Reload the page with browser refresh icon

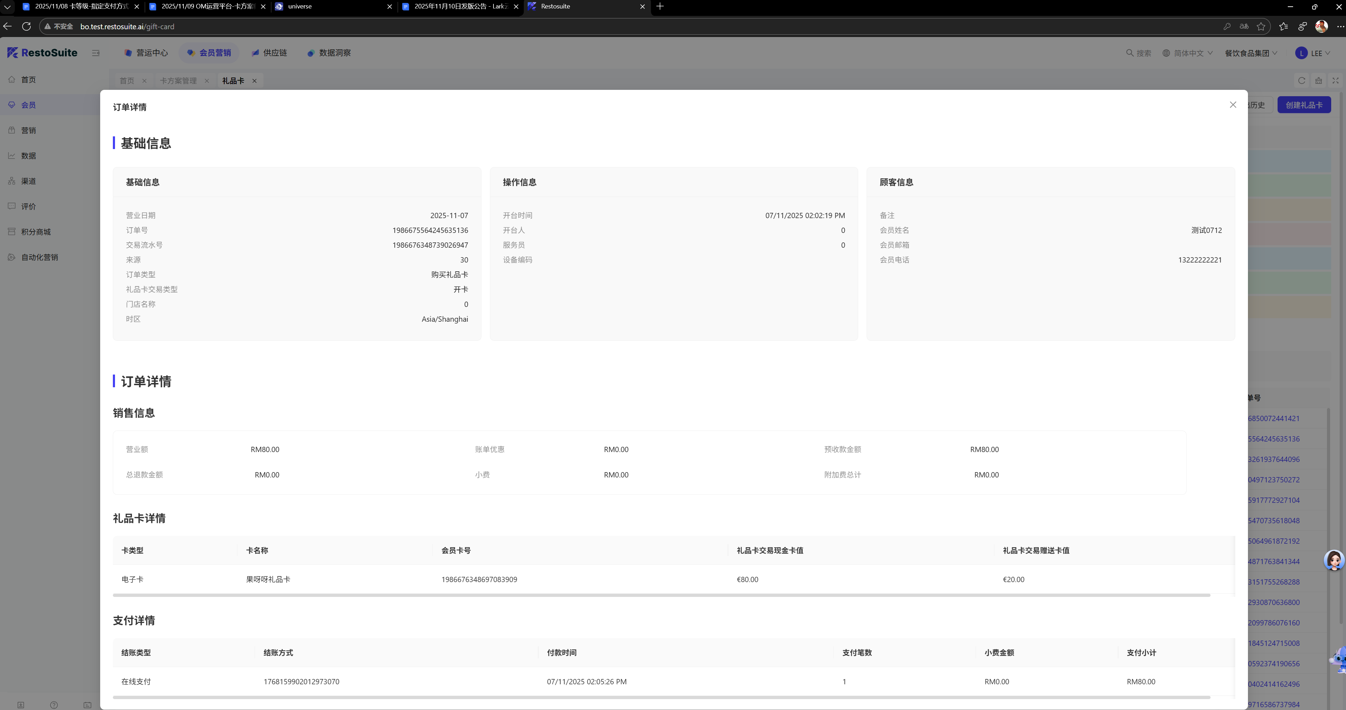[27, 27]
